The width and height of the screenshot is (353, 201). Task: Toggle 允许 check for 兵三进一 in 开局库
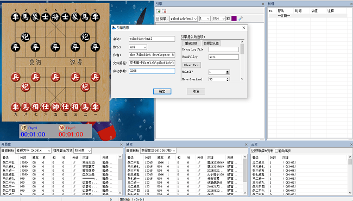(74, 171)
